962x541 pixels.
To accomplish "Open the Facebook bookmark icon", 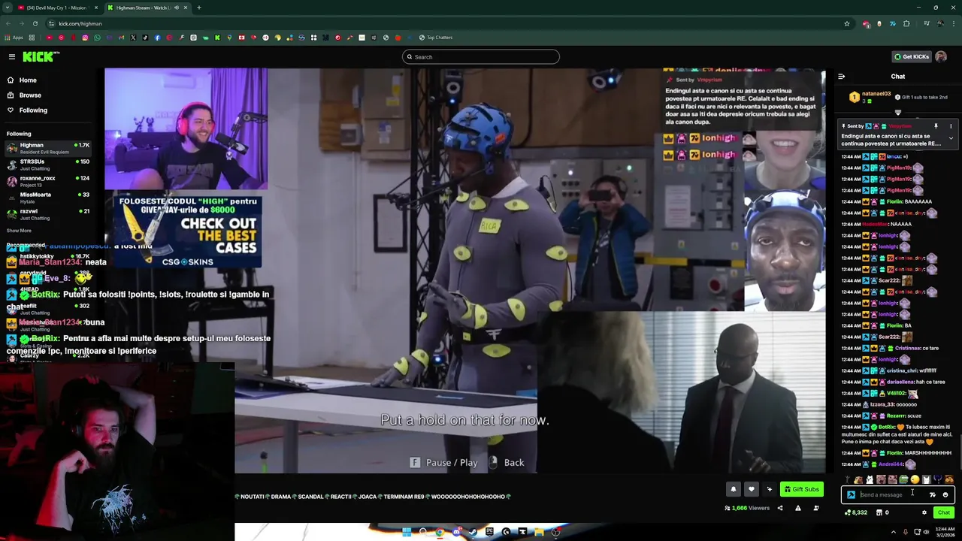I will pyautogui.click(x=157, y=38).
